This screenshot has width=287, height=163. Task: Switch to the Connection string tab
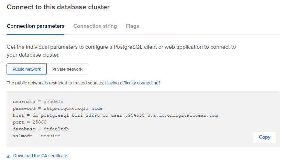[x=95, y=26]
